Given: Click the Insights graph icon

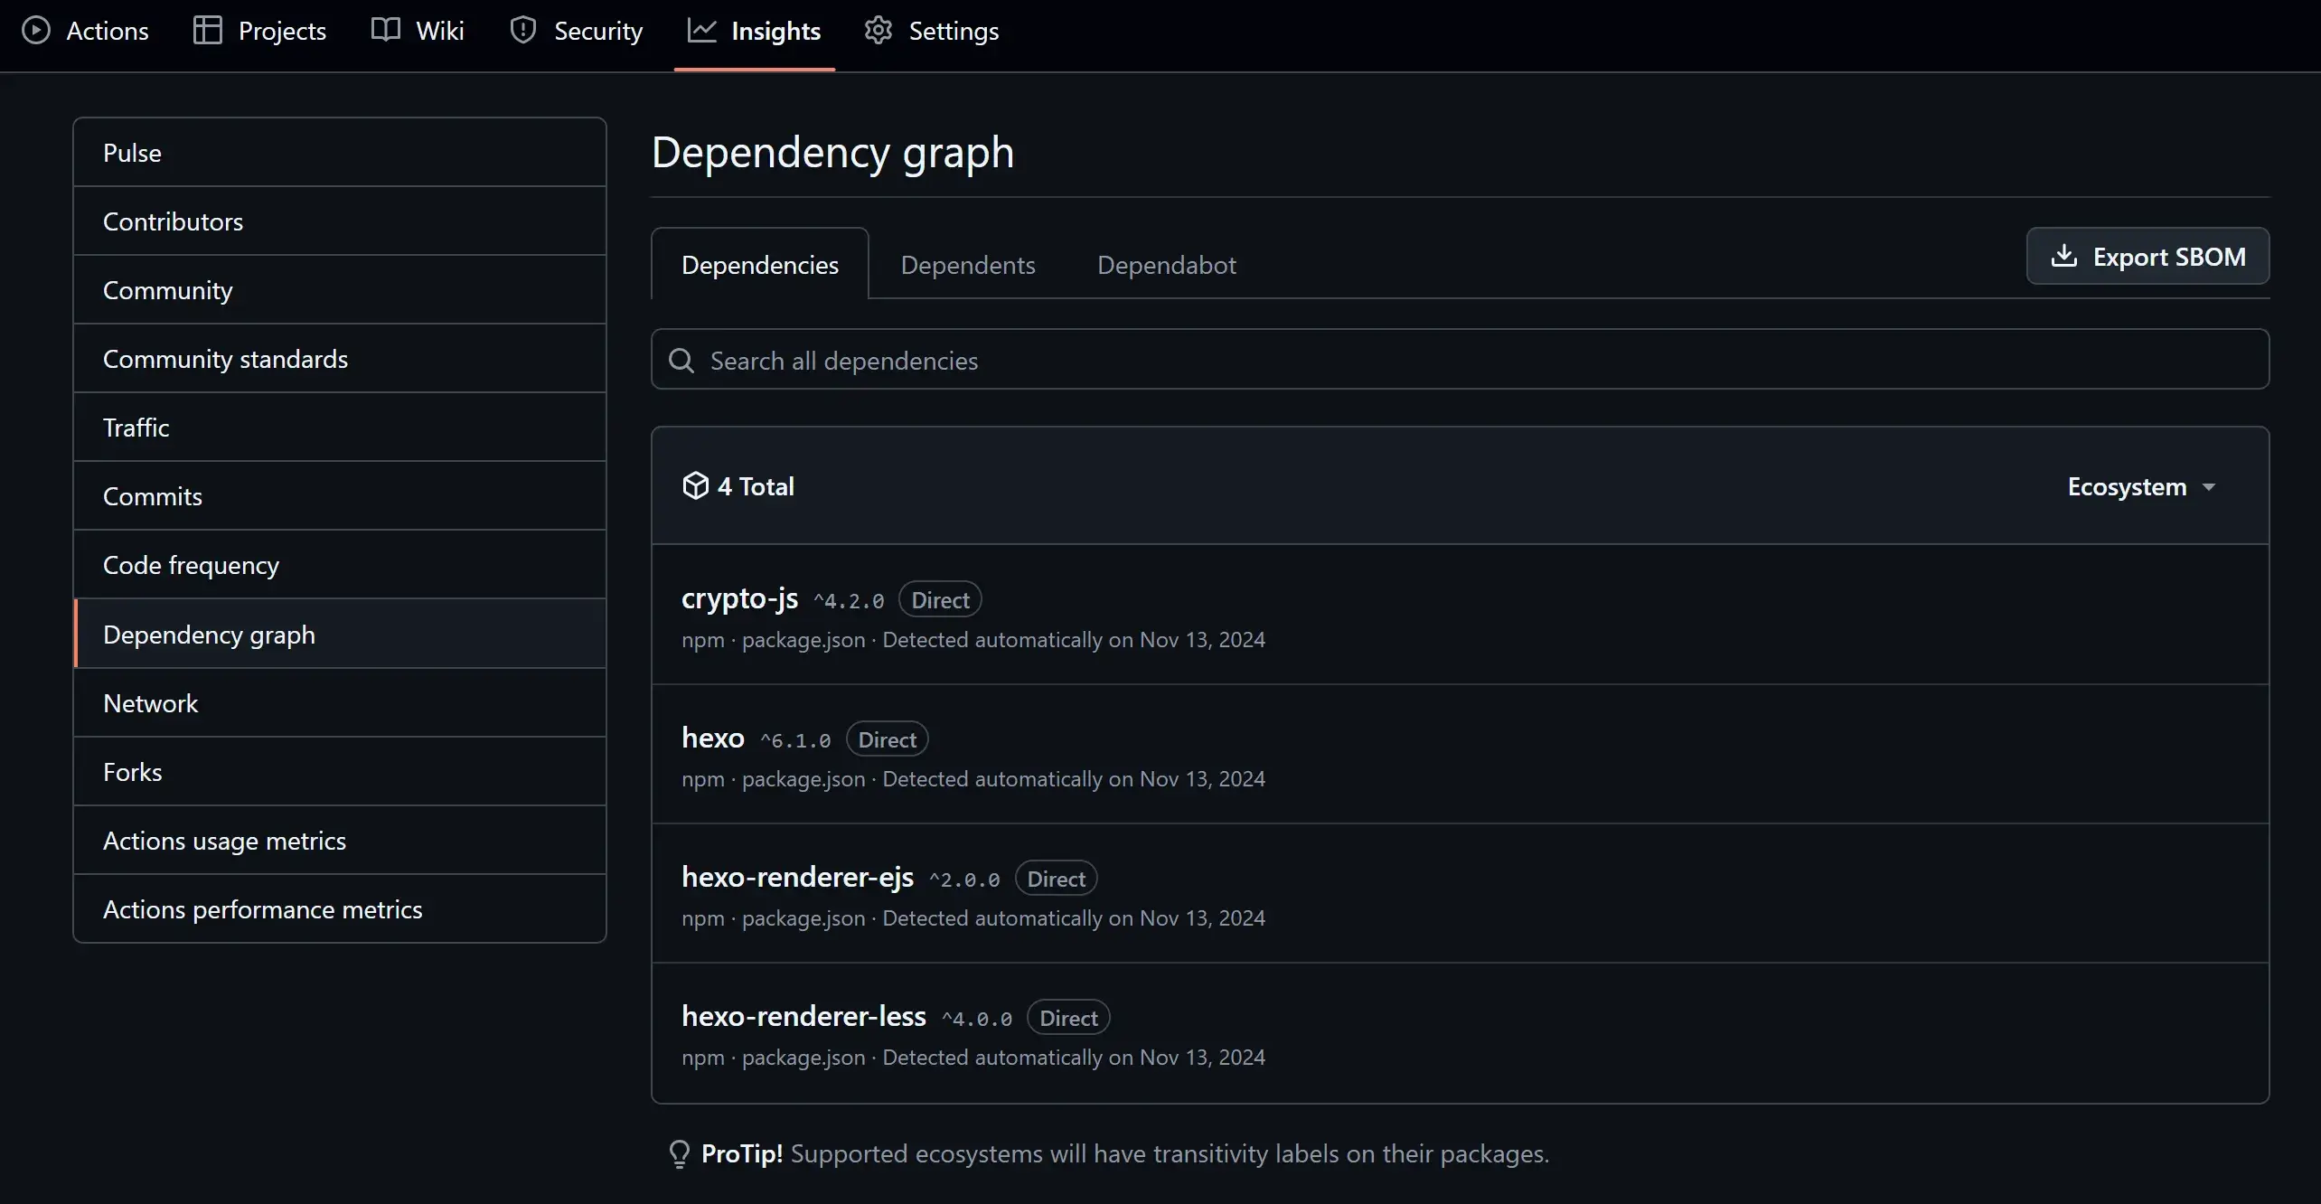Looking at the screenshot, I should click(x=701, y=31).
